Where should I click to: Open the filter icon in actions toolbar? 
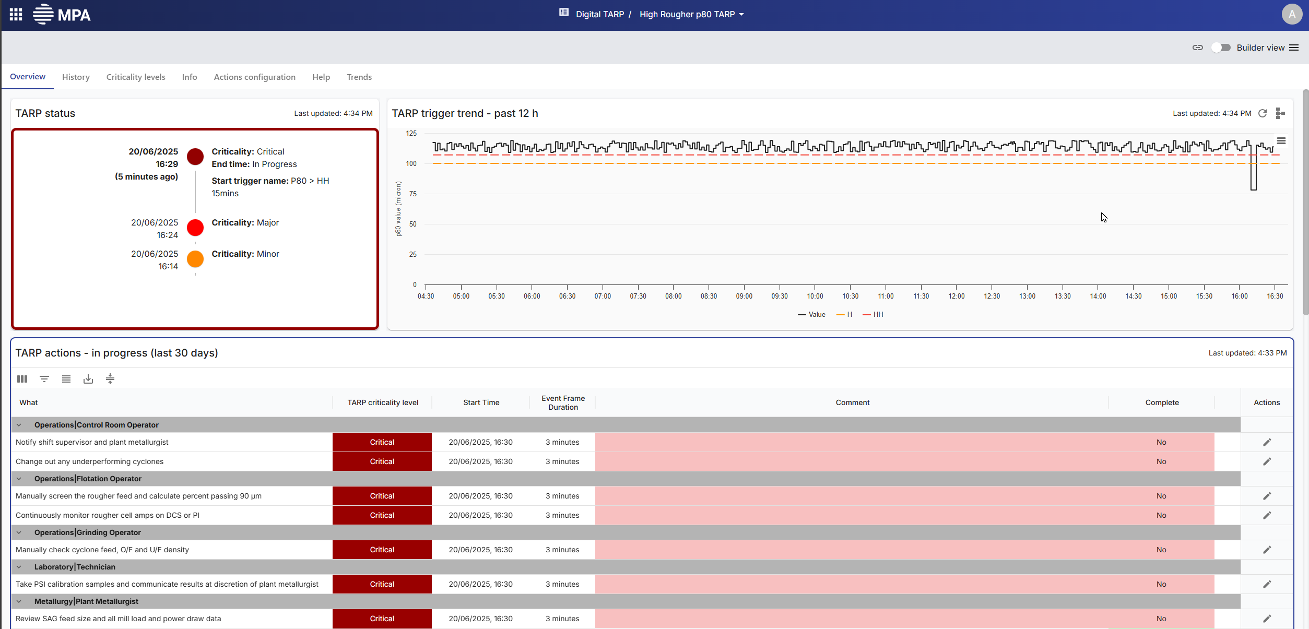(44, 379)
